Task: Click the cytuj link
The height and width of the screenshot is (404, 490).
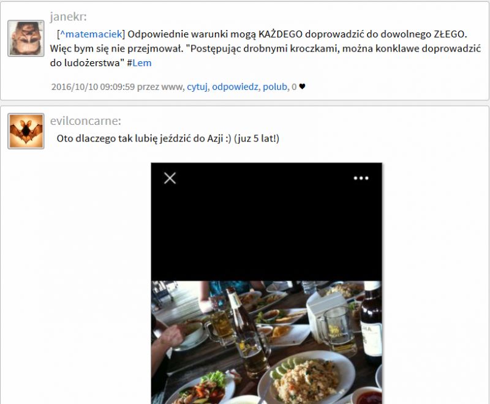Action: pos(197,86)
